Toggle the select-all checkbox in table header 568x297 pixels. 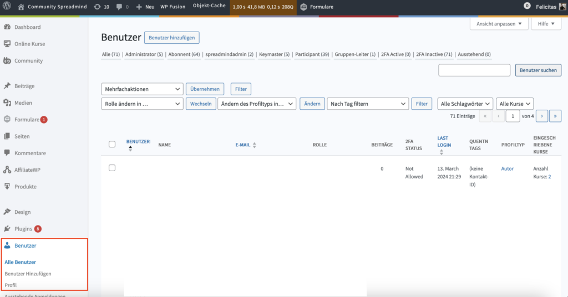[x=112, y=144]
